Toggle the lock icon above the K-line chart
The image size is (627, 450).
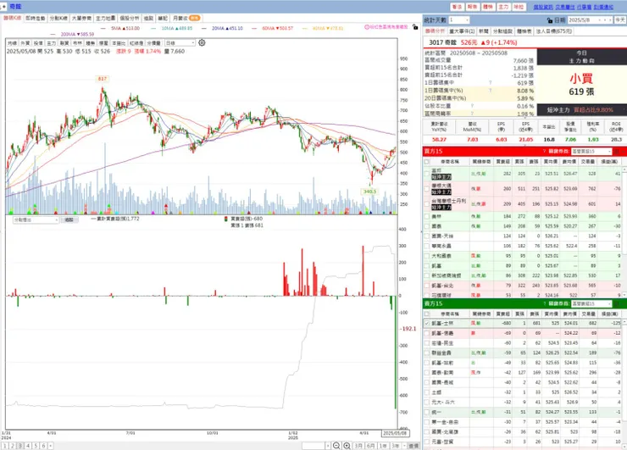(x=415, y=27)
